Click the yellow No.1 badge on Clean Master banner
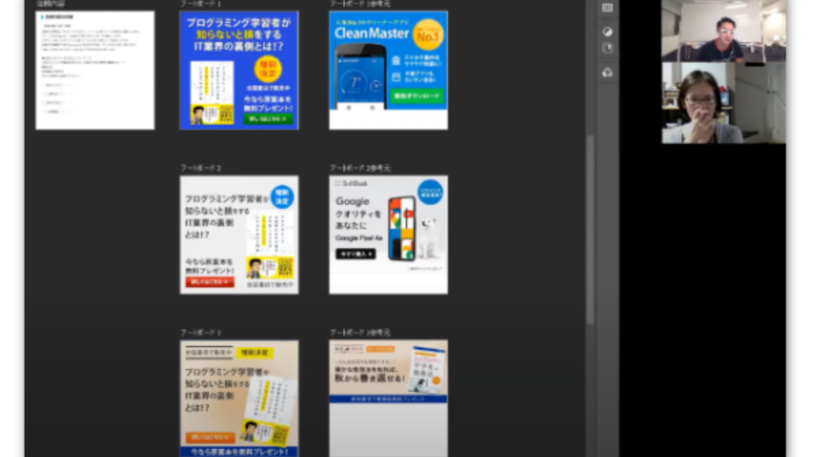Image resolution: width=813 pixels, height=457 pixels. pyautogui.click(x=427, y=36)
